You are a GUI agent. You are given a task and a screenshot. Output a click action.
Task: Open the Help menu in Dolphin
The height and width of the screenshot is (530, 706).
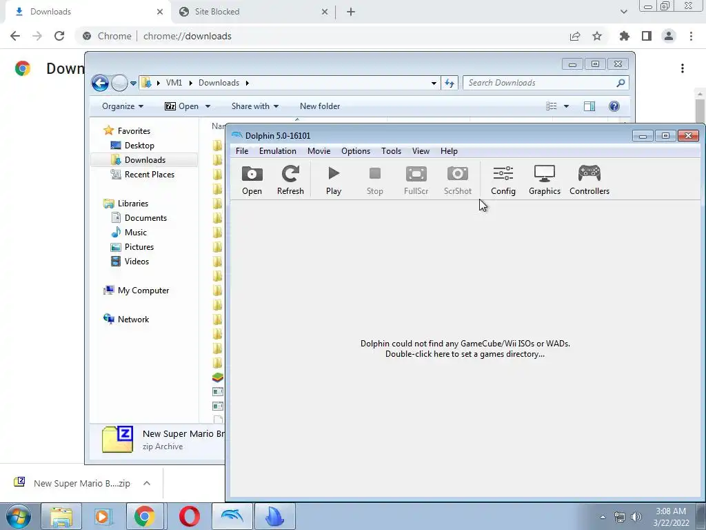tap(449, 151)
